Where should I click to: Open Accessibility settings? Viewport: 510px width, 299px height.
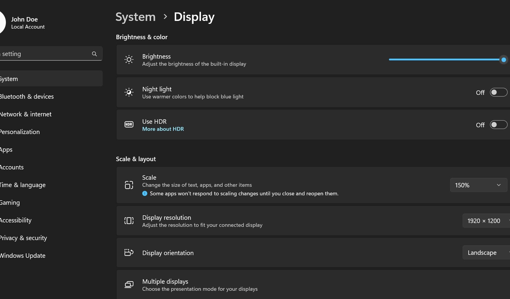click(x=51, y=220)
